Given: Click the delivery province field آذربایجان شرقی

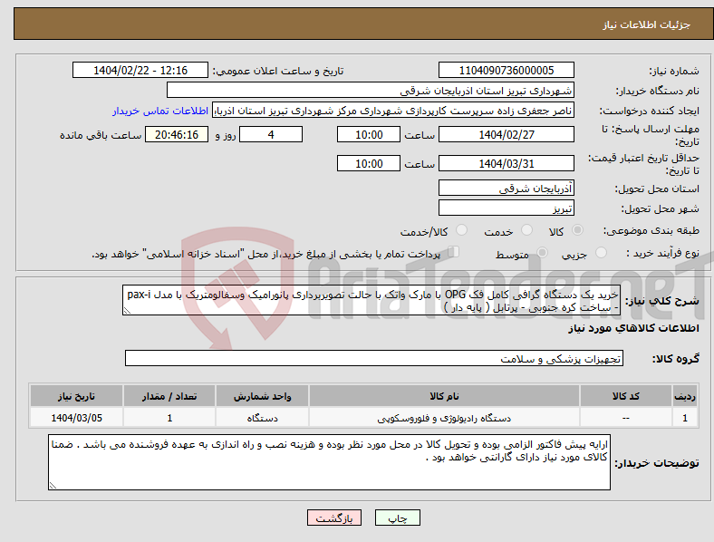Looking at the screenshot, I should click(x=506, y=188).
